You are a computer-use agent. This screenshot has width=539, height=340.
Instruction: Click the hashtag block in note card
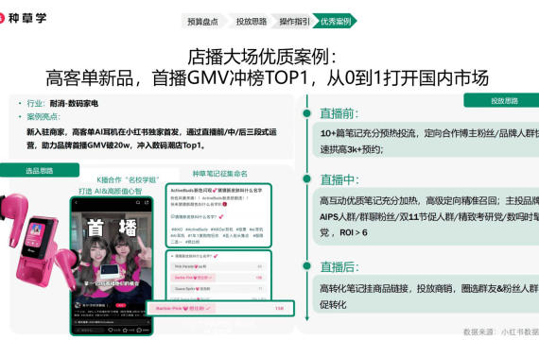[217, 235]
